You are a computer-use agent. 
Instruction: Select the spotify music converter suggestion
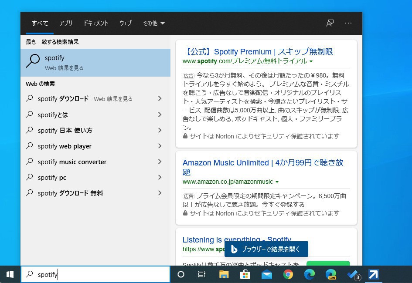pos(95,162)
